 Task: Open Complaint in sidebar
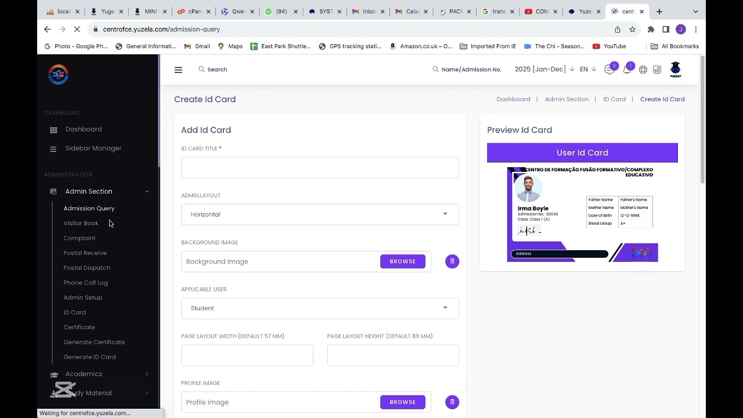click(x=80, y=238)
